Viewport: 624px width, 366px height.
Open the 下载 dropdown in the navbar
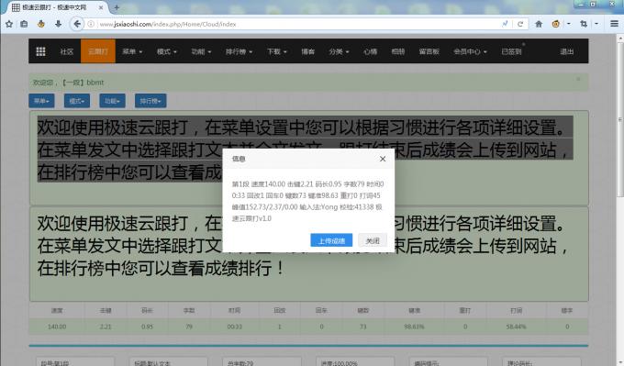(x=276, y=51)
